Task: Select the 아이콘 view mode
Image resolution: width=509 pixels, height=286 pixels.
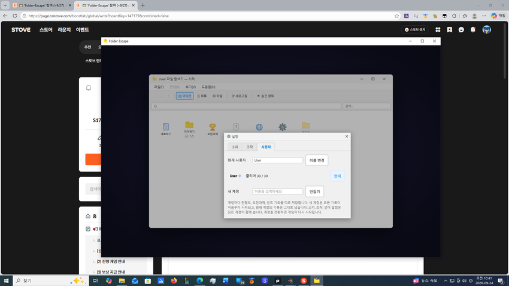Action: click(x=184, y=96)
